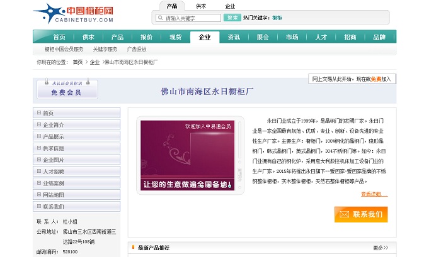Select the 供求 search tab
441x257 pixels.
pyautogui.click(x=201, y=6)
